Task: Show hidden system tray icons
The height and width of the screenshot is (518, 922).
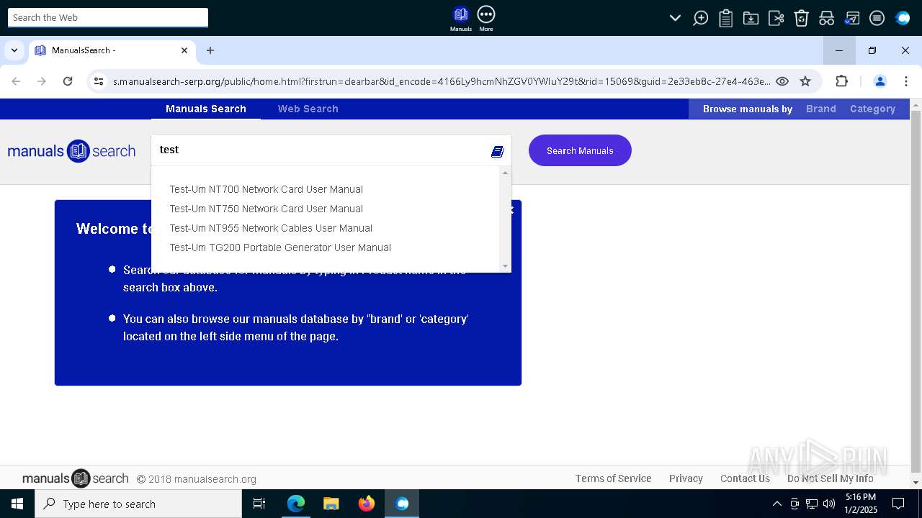Action: (x=776, y=504)
